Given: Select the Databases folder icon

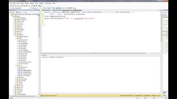Looking at the screenshot, I should pyautogui.click(x=14, y=16).
